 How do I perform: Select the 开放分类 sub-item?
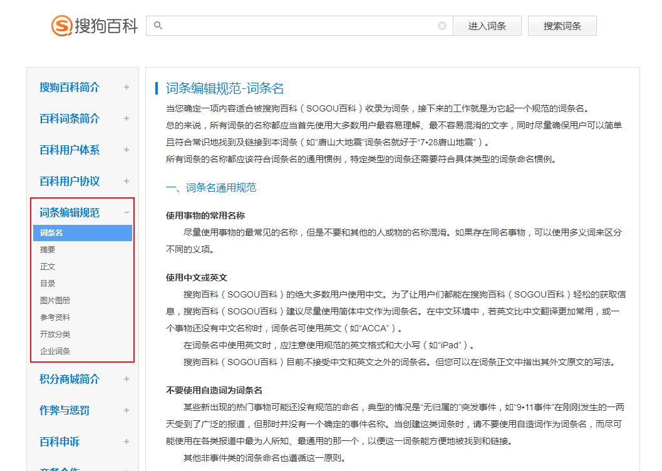click(55, 334)
